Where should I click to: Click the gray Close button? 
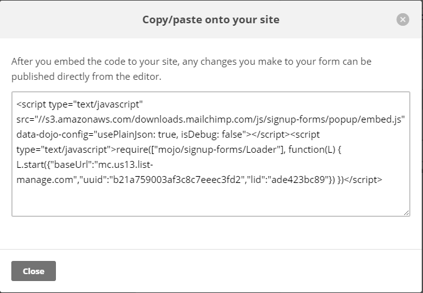[33, 271]
